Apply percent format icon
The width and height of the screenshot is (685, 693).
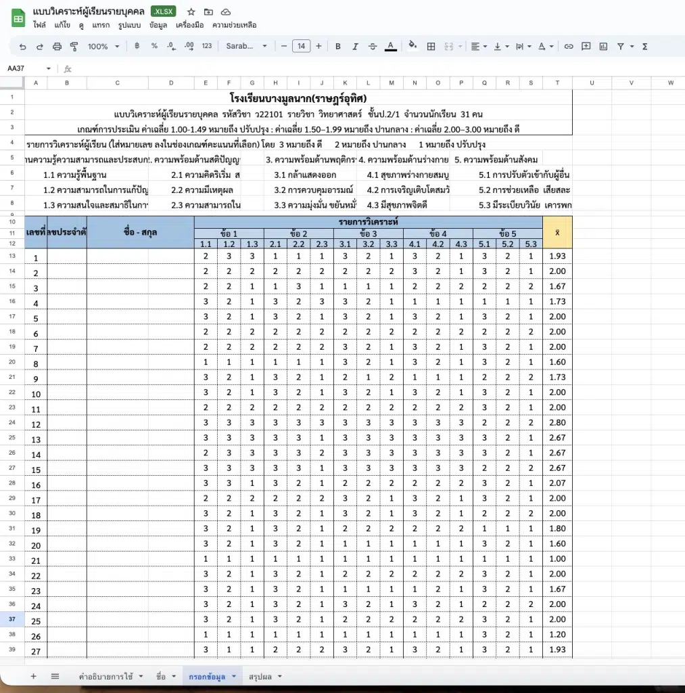(x=154, y=46)
